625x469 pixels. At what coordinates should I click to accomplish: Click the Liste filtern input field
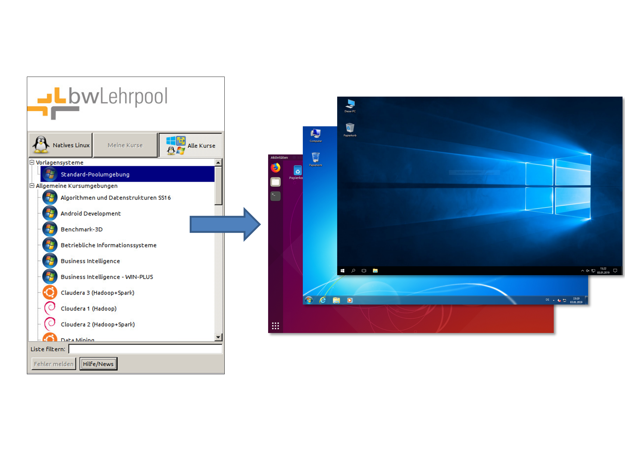point(145,349)
